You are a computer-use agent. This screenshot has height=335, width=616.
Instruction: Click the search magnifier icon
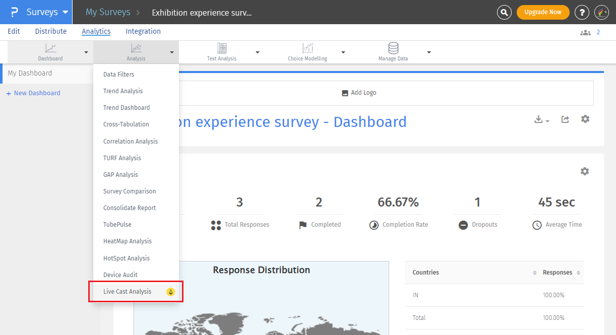[504, 13]
